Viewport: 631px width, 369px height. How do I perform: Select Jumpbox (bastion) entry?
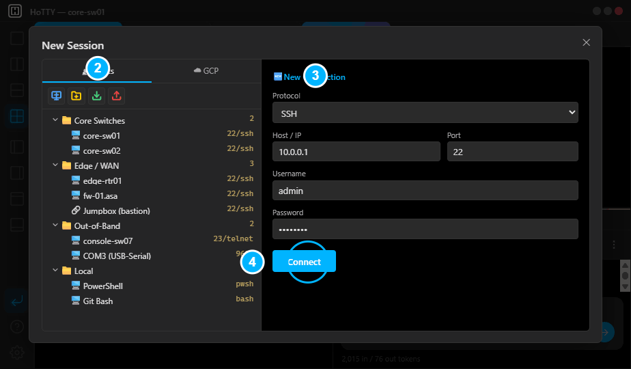pyautogui.click(x=152, y=210)
